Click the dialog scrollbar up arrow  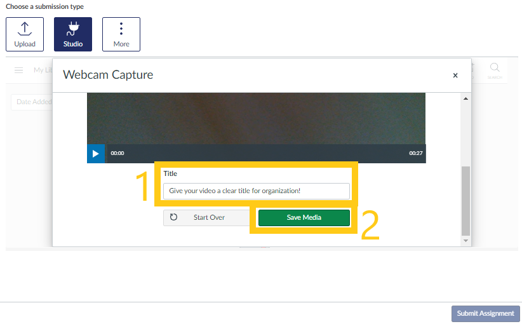point(465,99)
